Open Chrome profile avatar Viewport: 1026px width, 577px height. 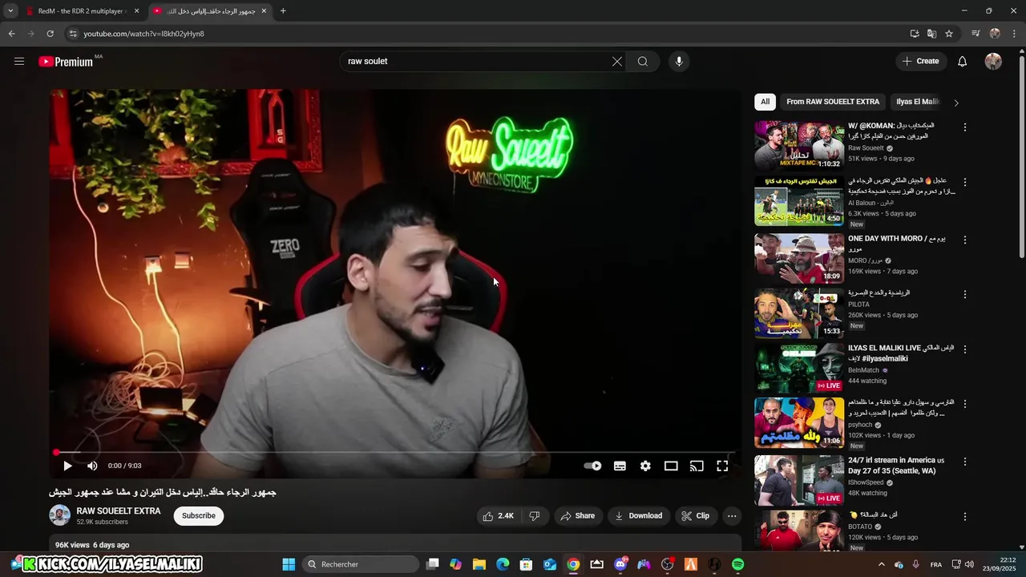(995, 34)
